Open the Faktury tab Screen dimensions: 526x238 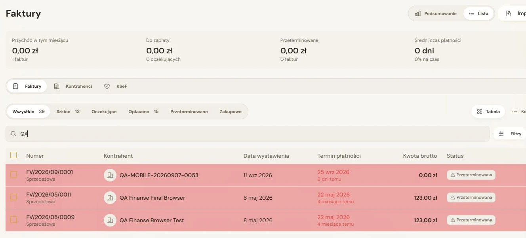point(27,86)
